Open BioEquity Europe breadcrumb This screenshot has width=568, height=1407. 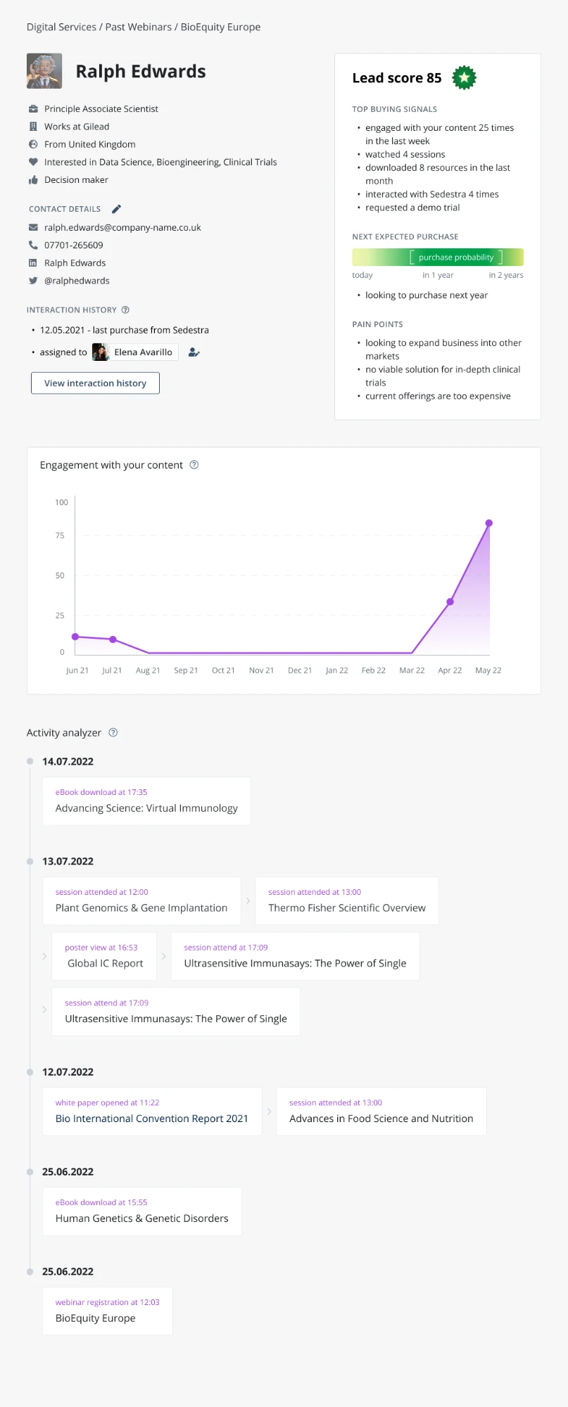pyautogui.click(x=220, y=27)
